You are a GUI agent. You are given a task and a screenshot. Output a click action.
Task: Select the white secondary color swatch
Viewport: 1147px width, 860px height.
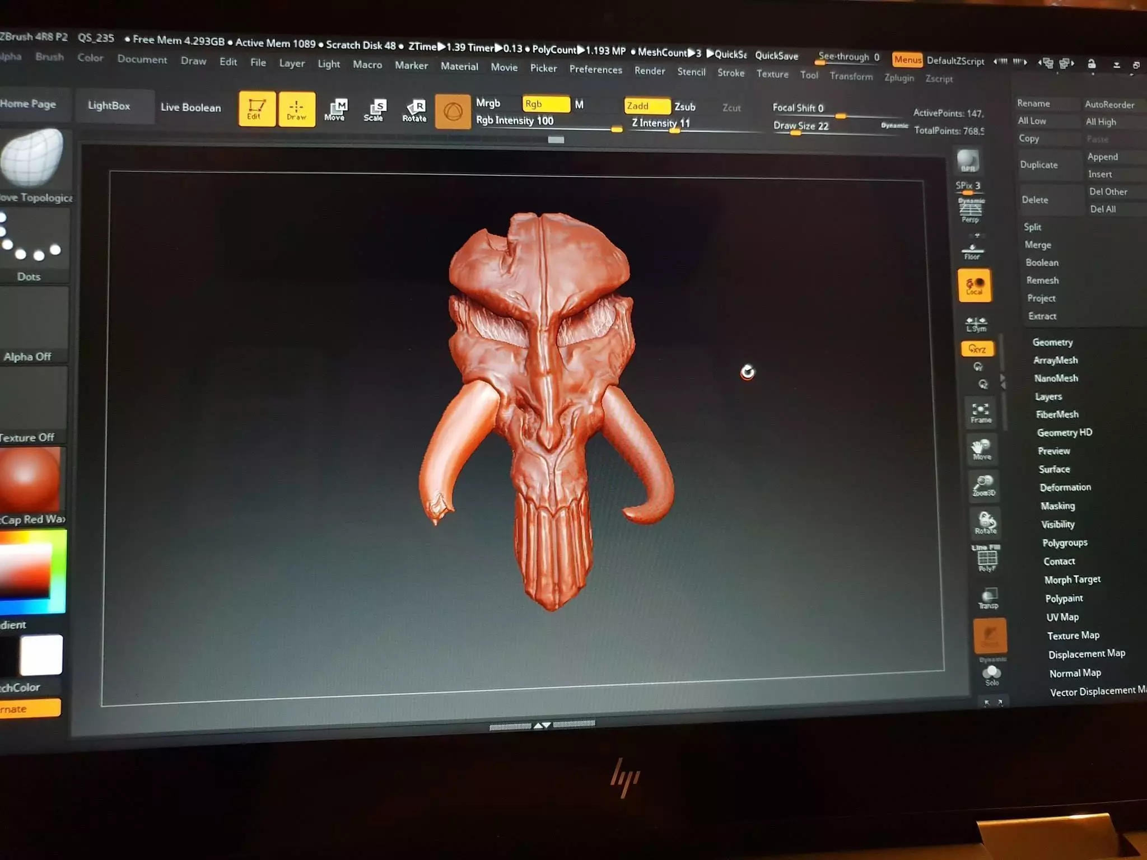[41, 655]
